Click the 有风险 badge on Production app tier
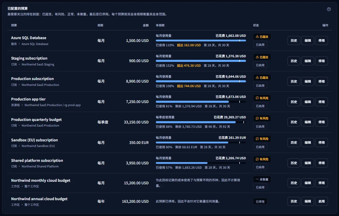This screenshot has height=216, width=339. [262, 98]
